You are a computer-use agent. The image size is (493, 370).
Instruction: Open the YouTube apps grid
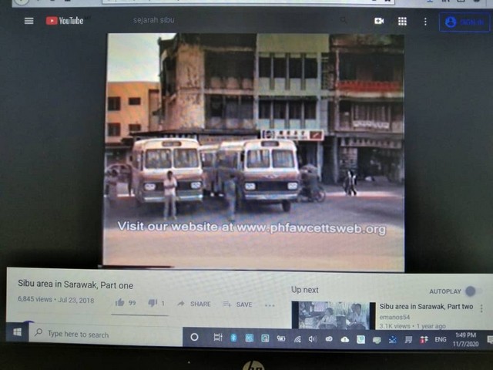(402, 22)
